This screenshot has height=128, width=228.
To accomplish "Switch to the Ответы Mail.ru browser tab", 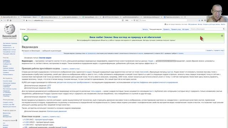I will pos(51,17).
